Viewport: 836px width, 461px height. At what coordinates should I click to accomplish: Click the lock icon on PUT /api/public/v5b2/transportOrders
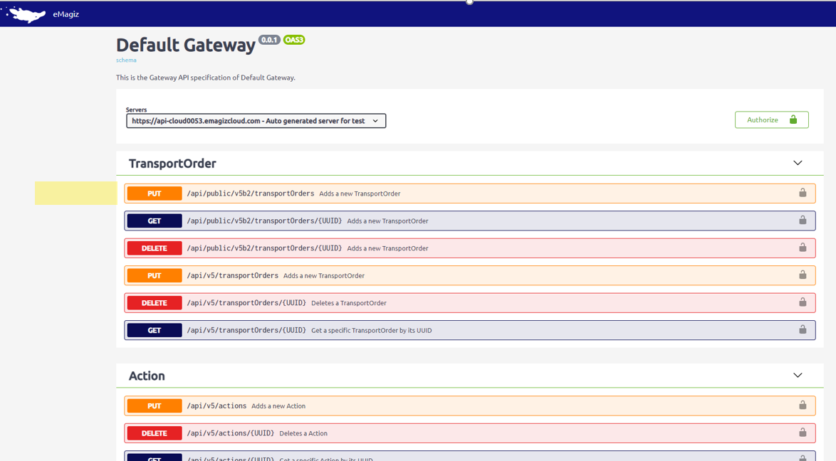tap(803, 193)
